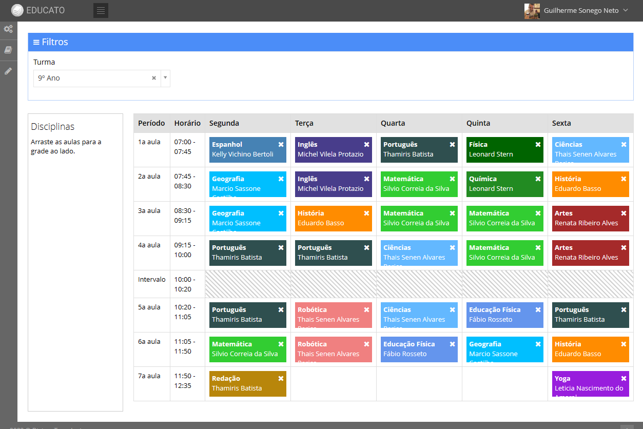Collapse the Filtros panel header

click(x=50, y=42)
